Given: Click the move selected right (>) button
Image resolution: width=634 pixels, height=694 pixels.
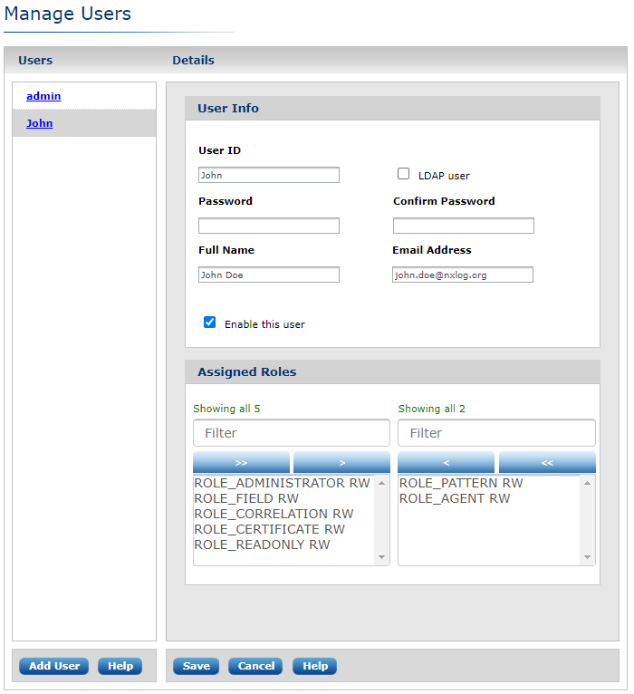Looking at the screenshot, I should point(341,462).
